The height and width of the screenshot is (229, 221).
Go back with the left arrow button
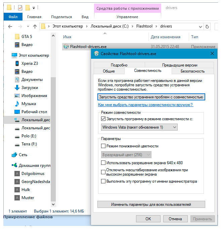(10, 27)
